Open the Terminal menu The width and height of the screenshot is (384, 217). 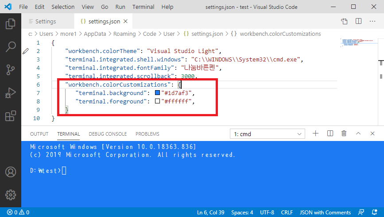[143, 7]
